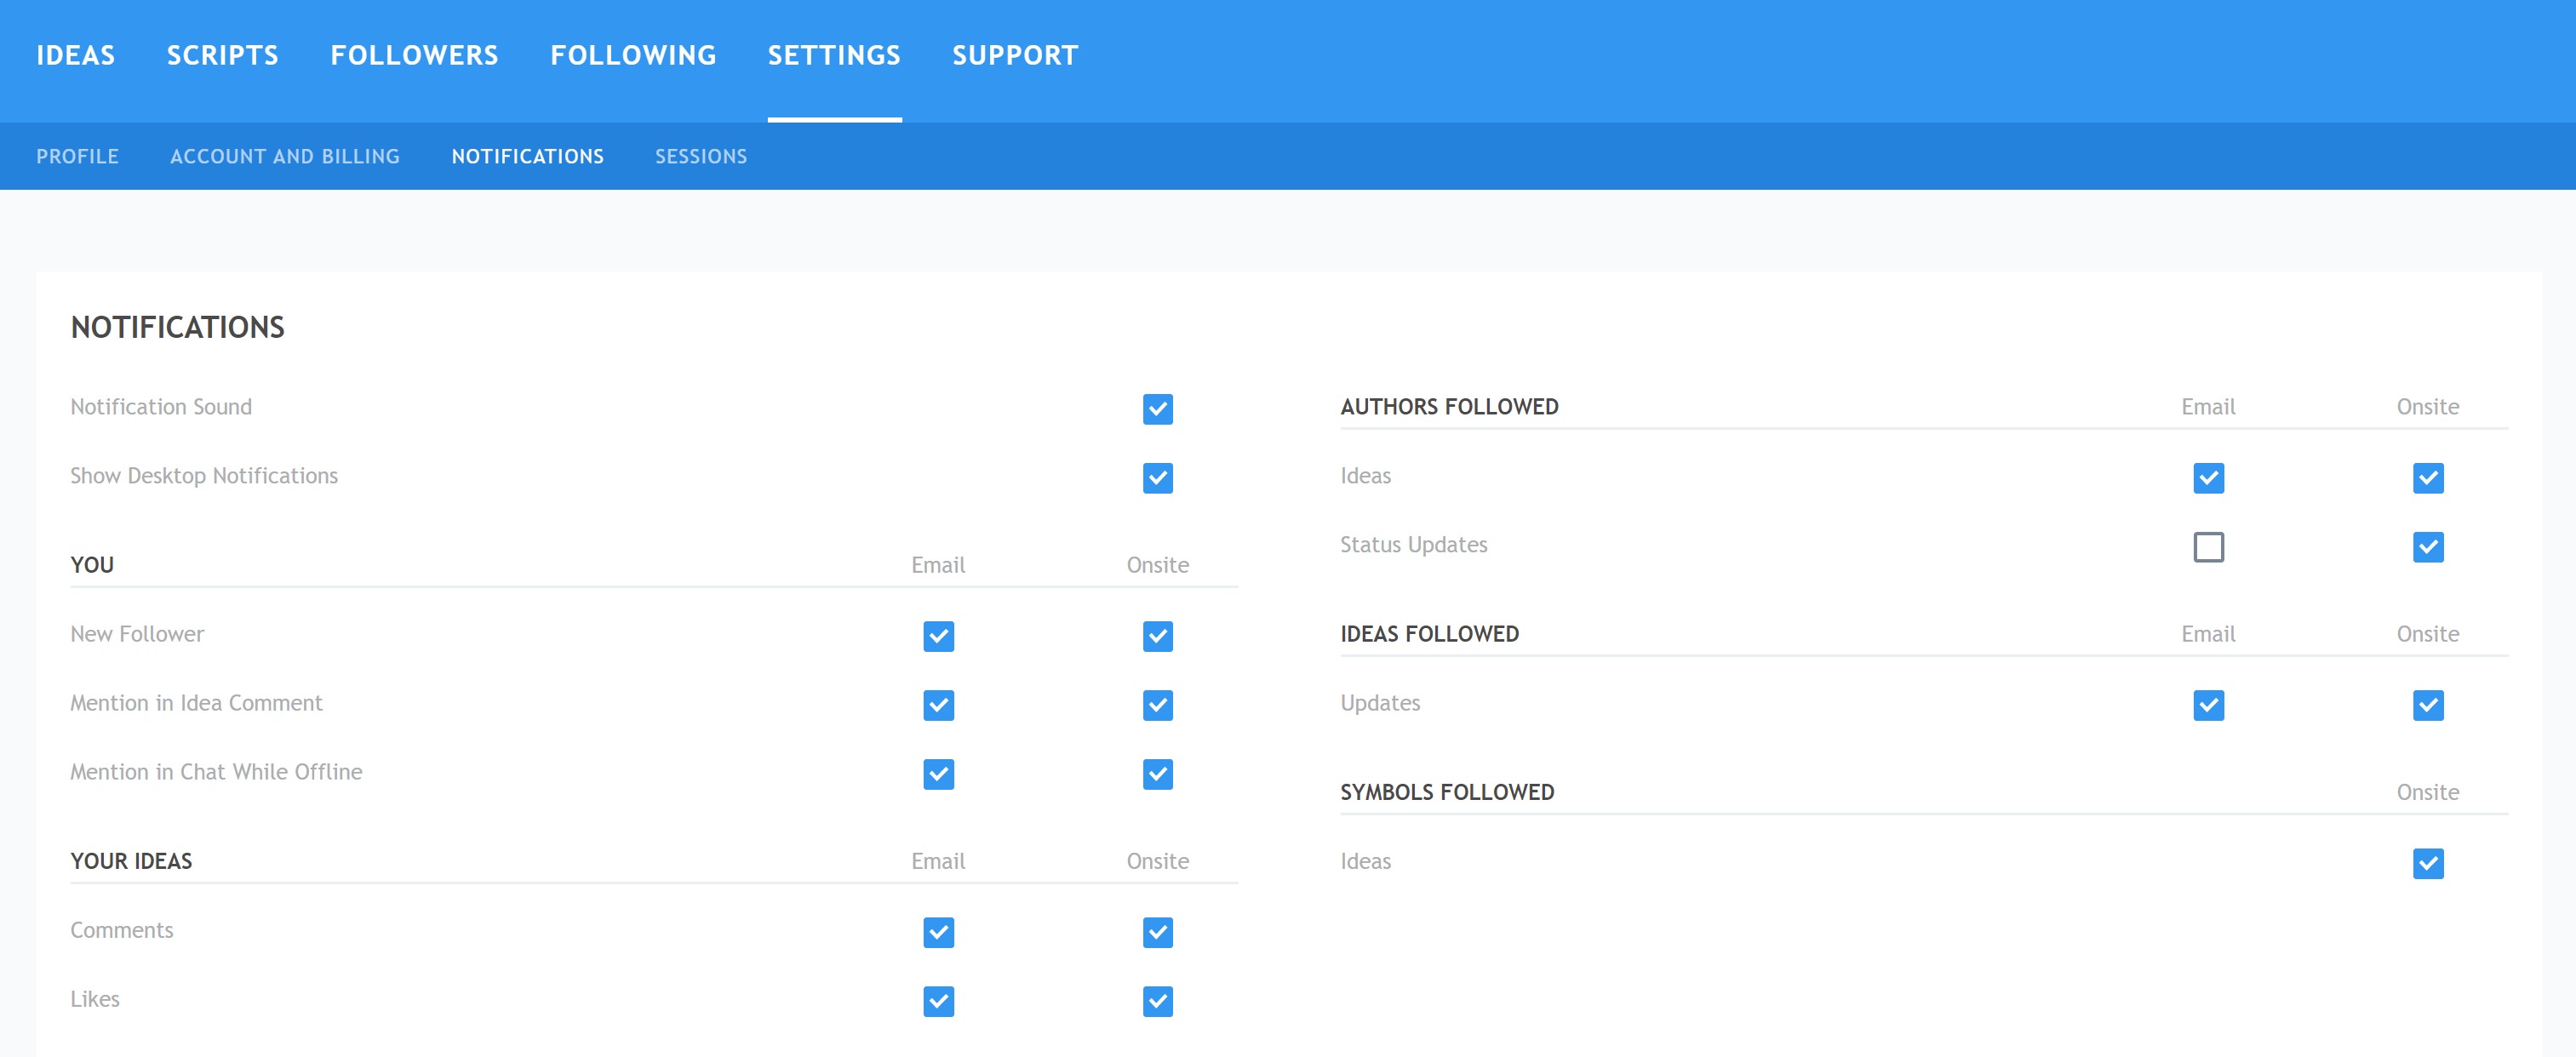The image size is (2576, 1057).
Task: Toggle the Notification Sound checkbox
Action: pyautogui.click(x=1157, y=409)
